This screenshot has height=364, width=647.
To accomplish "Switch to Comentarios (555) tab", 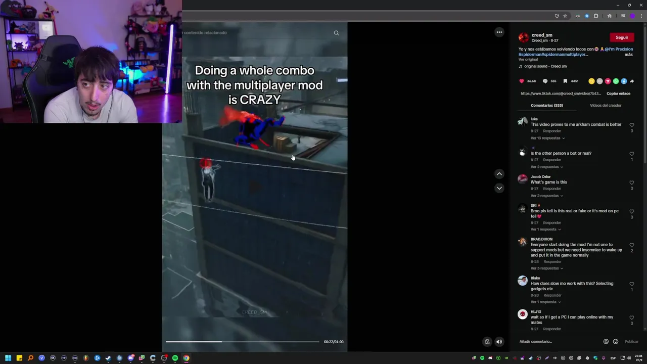I will pyautogui.click(x=546, y=105).
